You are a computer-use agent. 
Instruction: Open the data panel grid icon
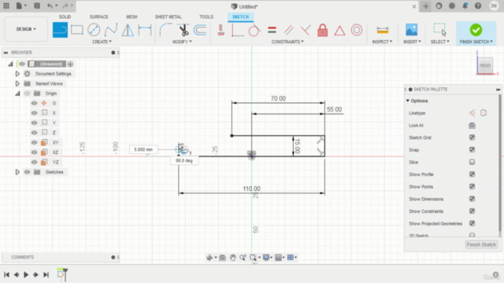tap(6, 6)
